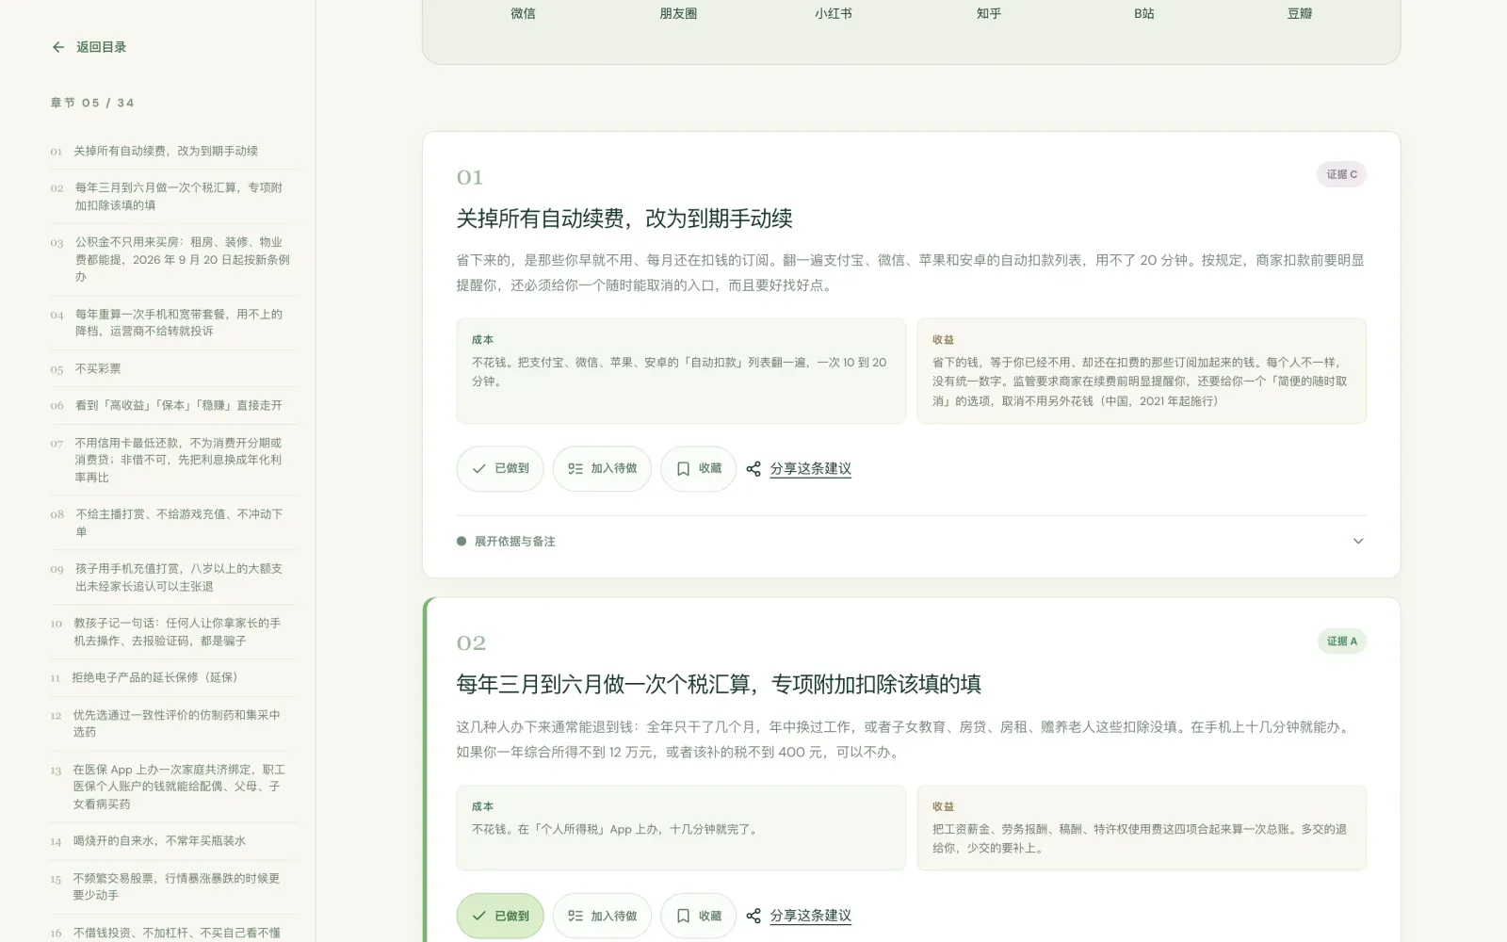Share to 微信
Image resolution: width=1507 pixels, height=942 pixels.
click(x=523, y=13)
